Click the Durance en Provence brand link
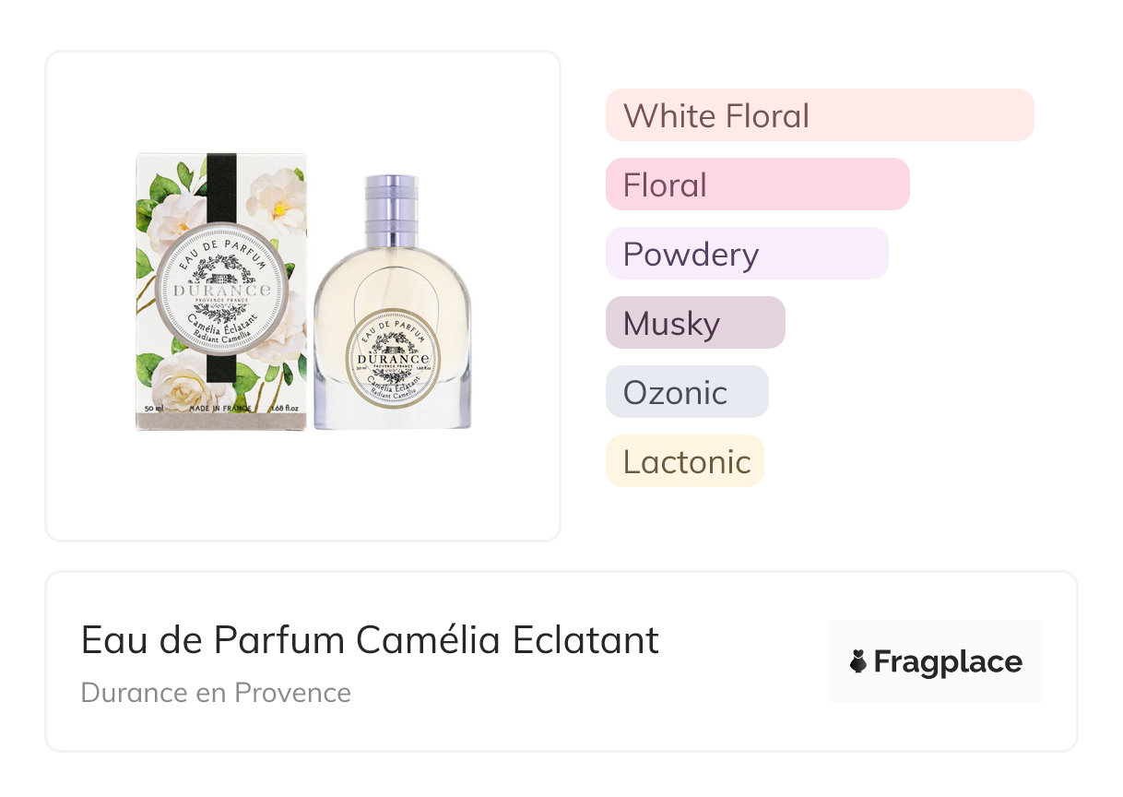This screenshot has height=797, width=1123. (x=216, y=693)
